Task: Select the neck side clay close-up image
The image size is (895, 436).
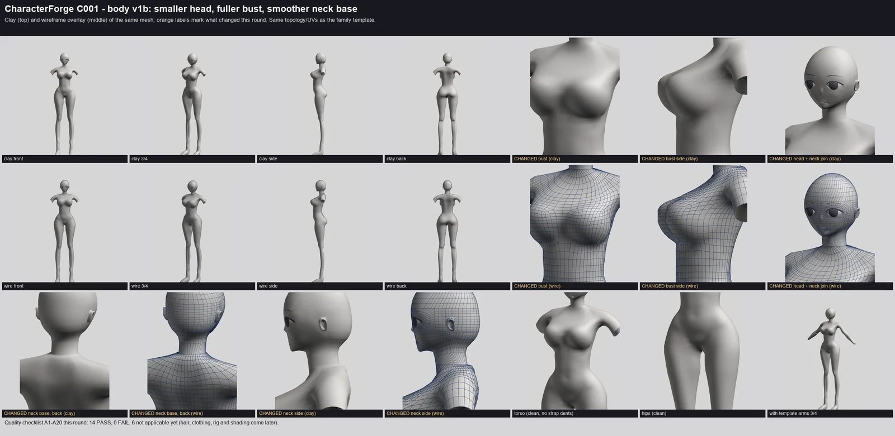Action: tap(320, 351)
